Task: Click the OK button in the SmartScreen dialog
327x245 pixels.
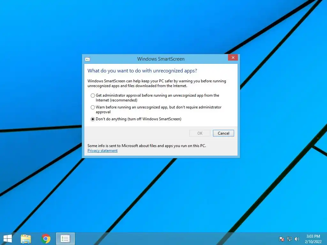Action: pos(200,133)
